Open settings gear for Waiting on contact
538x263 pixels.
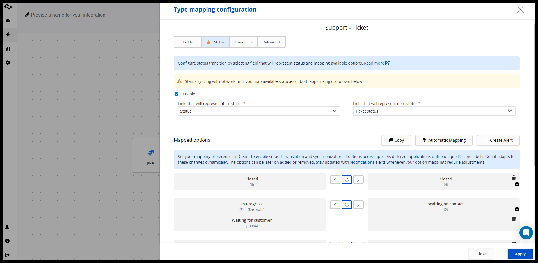(x=517, y=209)
